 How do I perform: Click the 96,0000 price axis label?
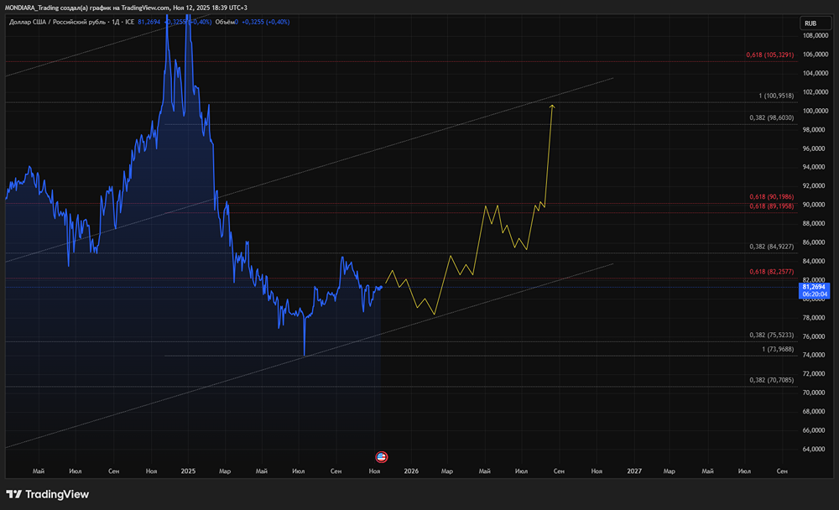click(x=816, y=148)
